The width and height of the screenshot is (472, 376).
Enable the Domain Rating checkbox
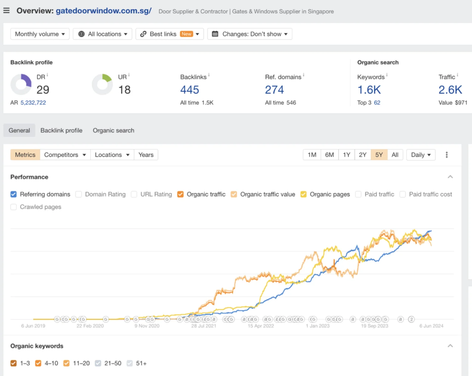pos(79,194)
